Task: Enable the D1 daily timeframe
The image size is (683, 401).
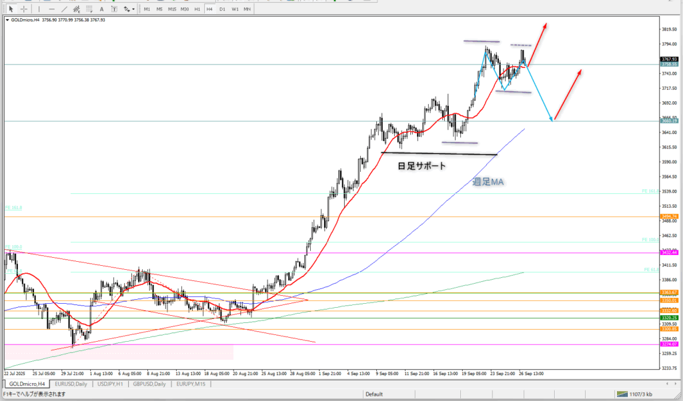Action: [222, 9]
